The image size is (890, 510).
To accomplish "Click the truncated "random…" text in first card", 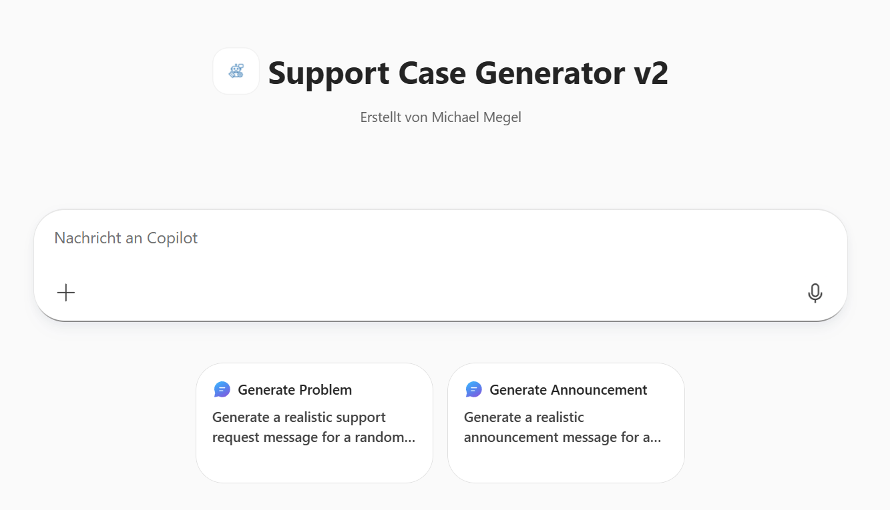I will tap(391, 437).
